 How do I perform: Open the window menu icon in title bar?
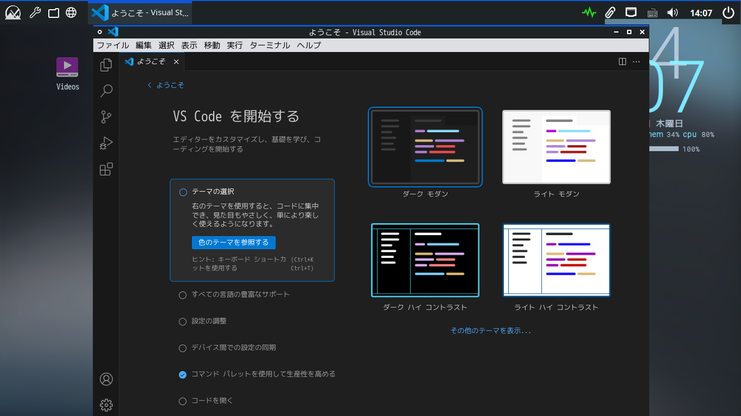tap(100, 32)
